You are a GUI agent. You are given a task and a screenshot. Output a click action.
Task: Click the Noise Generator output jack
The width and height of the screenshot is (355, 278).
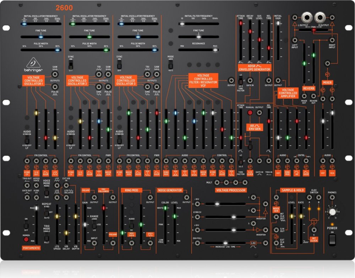[x=185, y=198]
